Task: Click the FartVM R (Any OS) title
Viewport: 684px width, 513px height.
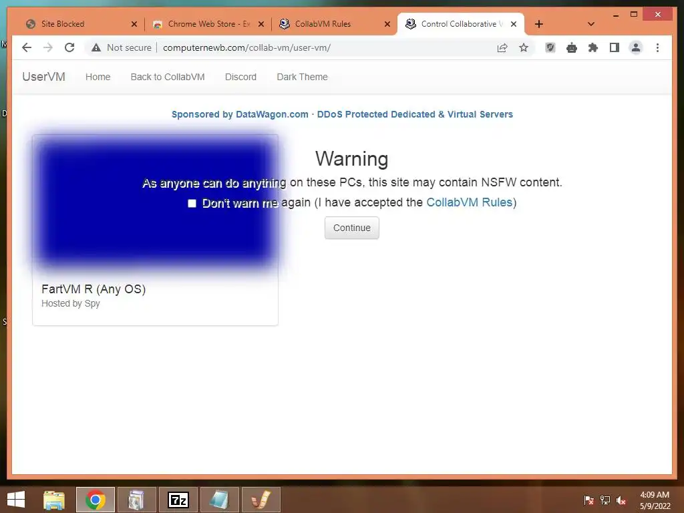Action: point(94,289)
